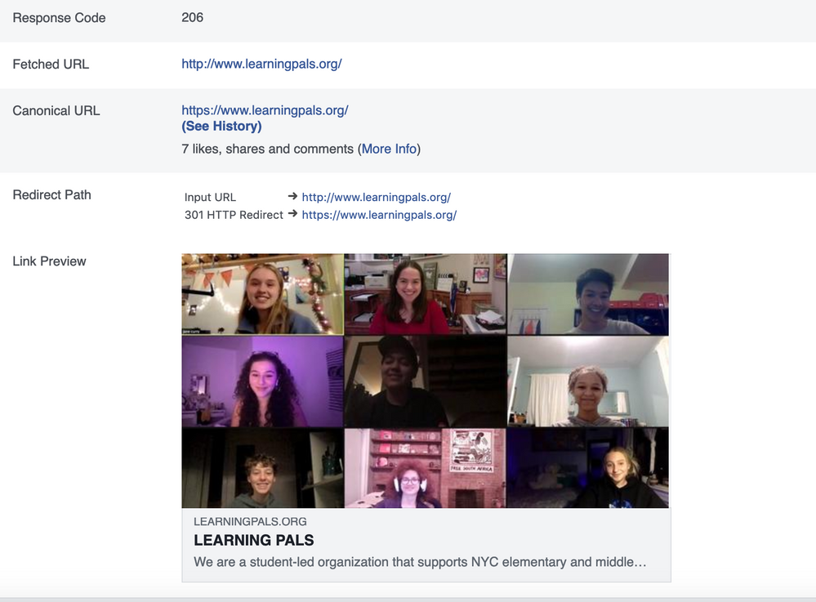Click the center tile with person wearing cap
This screenshot has height=602, width=816.
(x=425, y=381)
